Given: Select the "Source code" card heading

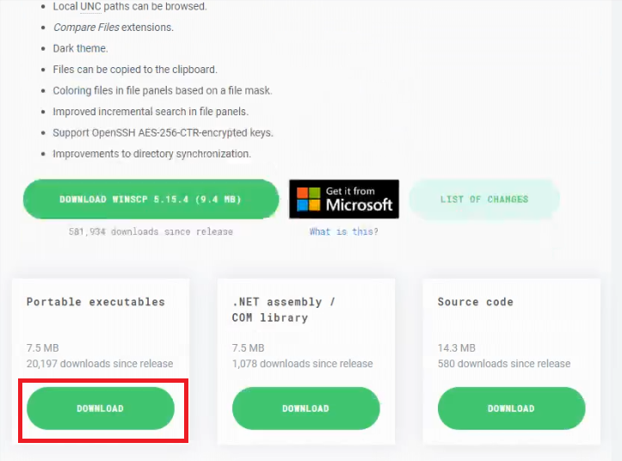Looking at the screenshot, I should coord(475,302).
